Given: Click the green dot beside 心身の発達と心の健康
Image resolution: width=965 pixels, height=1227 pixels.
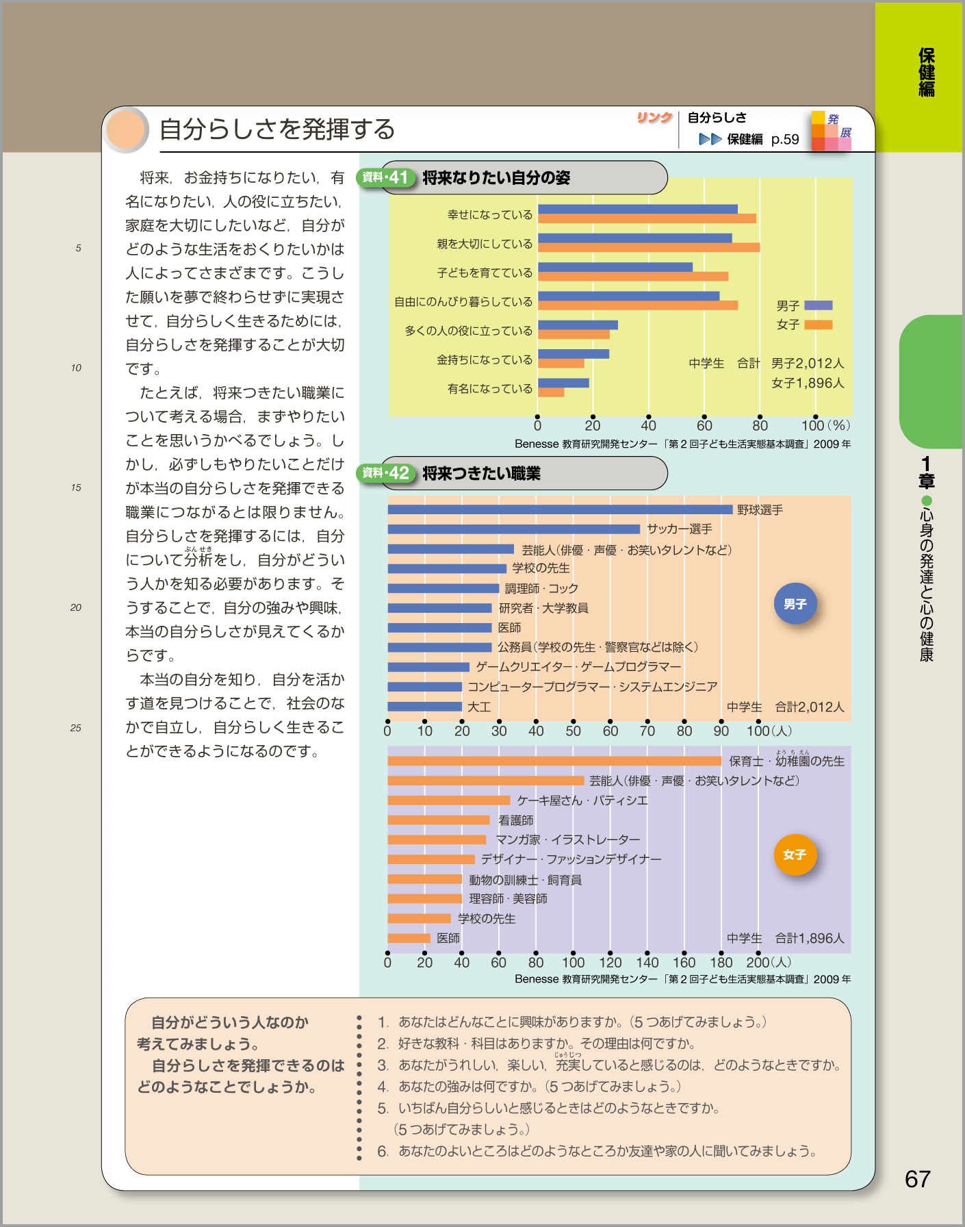Looking at the screenshot, I should (927, 501).
